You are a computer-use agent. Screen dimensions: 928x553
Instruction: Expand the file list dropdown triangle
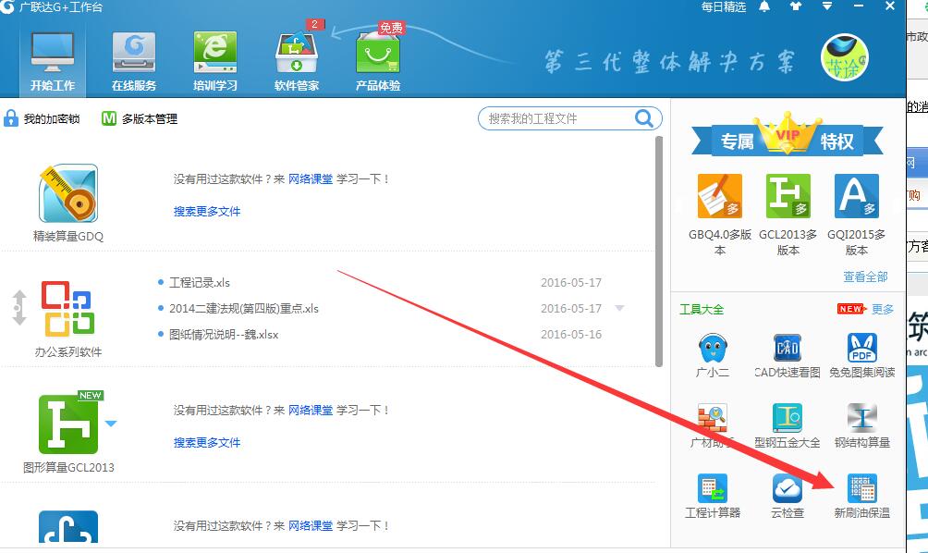tap(619, 308)
